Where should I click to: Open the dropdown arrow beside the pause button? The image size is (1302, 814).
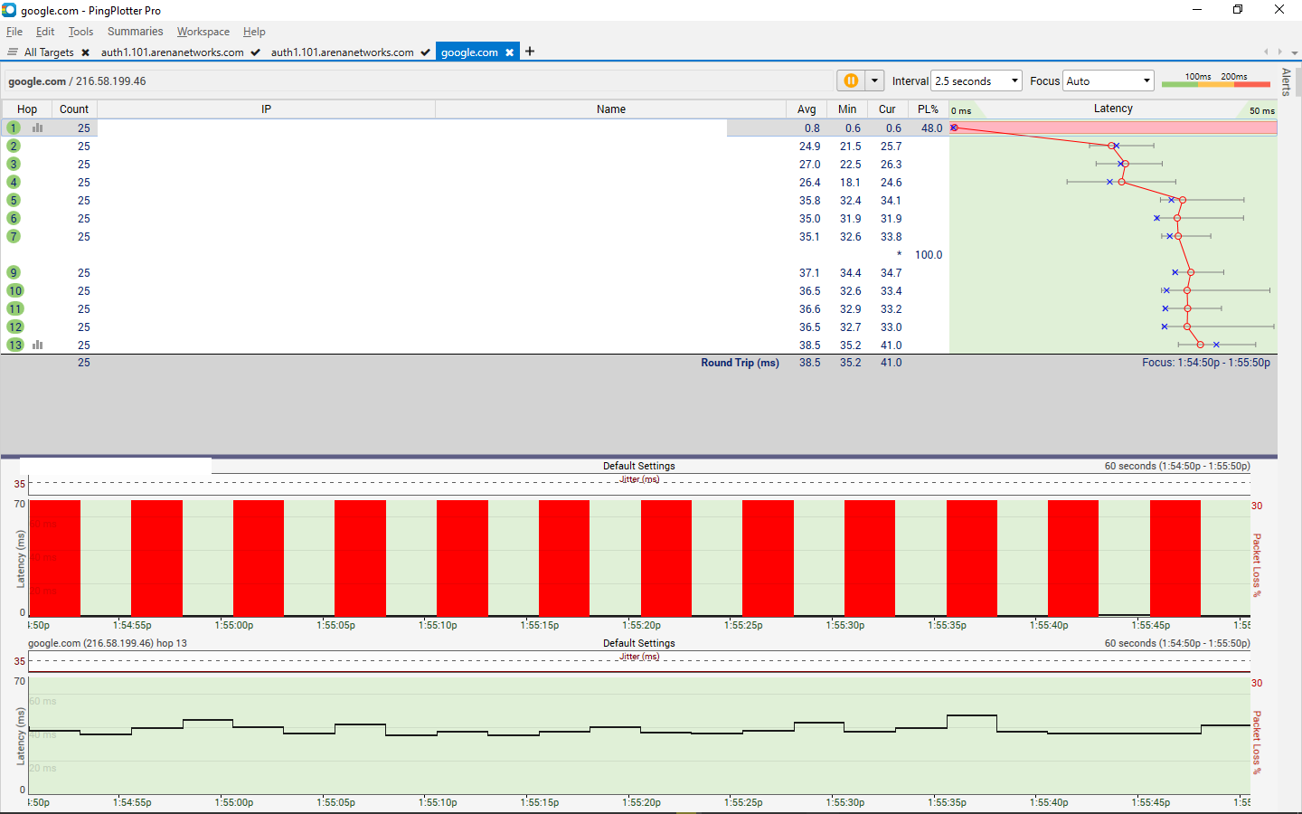(x=874, y=80)
